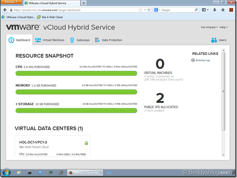Image resolution: width=237 pixels, height=178 pixels.
Task: Click the search magnifier icon
Action: [x=196, y=10]
